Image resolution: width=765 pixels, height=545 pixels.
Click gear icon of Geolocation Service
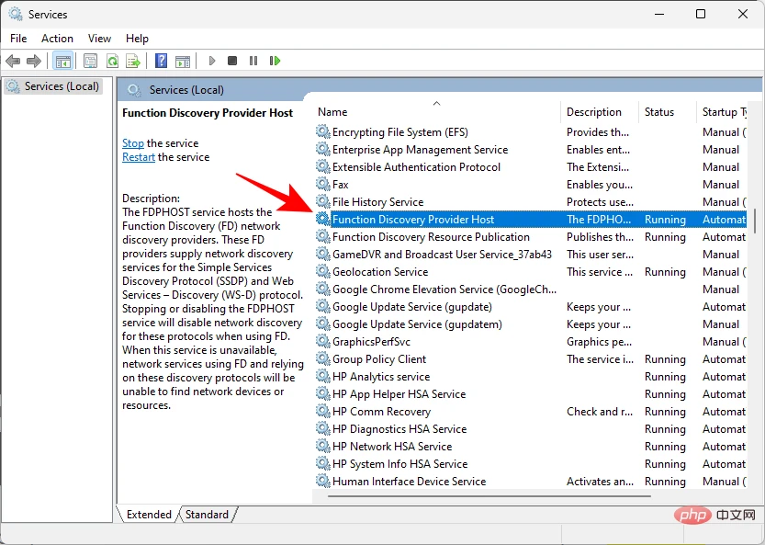coord(322,271)
